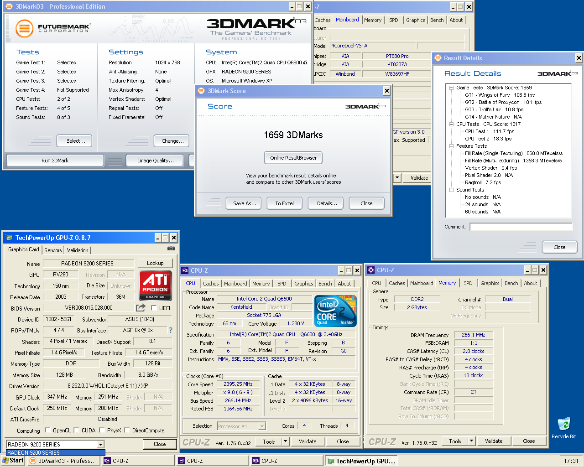The width and height of the screenshot is (584, 467).
Task: Click the CPU-Z CPU window title icon
Action: click(185, 270)
